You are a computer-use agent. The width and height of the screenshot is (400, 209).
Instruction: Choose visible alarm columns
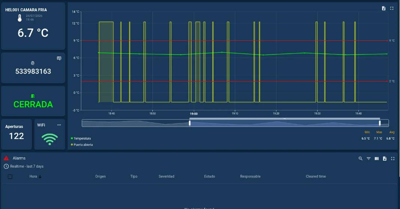click(x=376, y=159)
